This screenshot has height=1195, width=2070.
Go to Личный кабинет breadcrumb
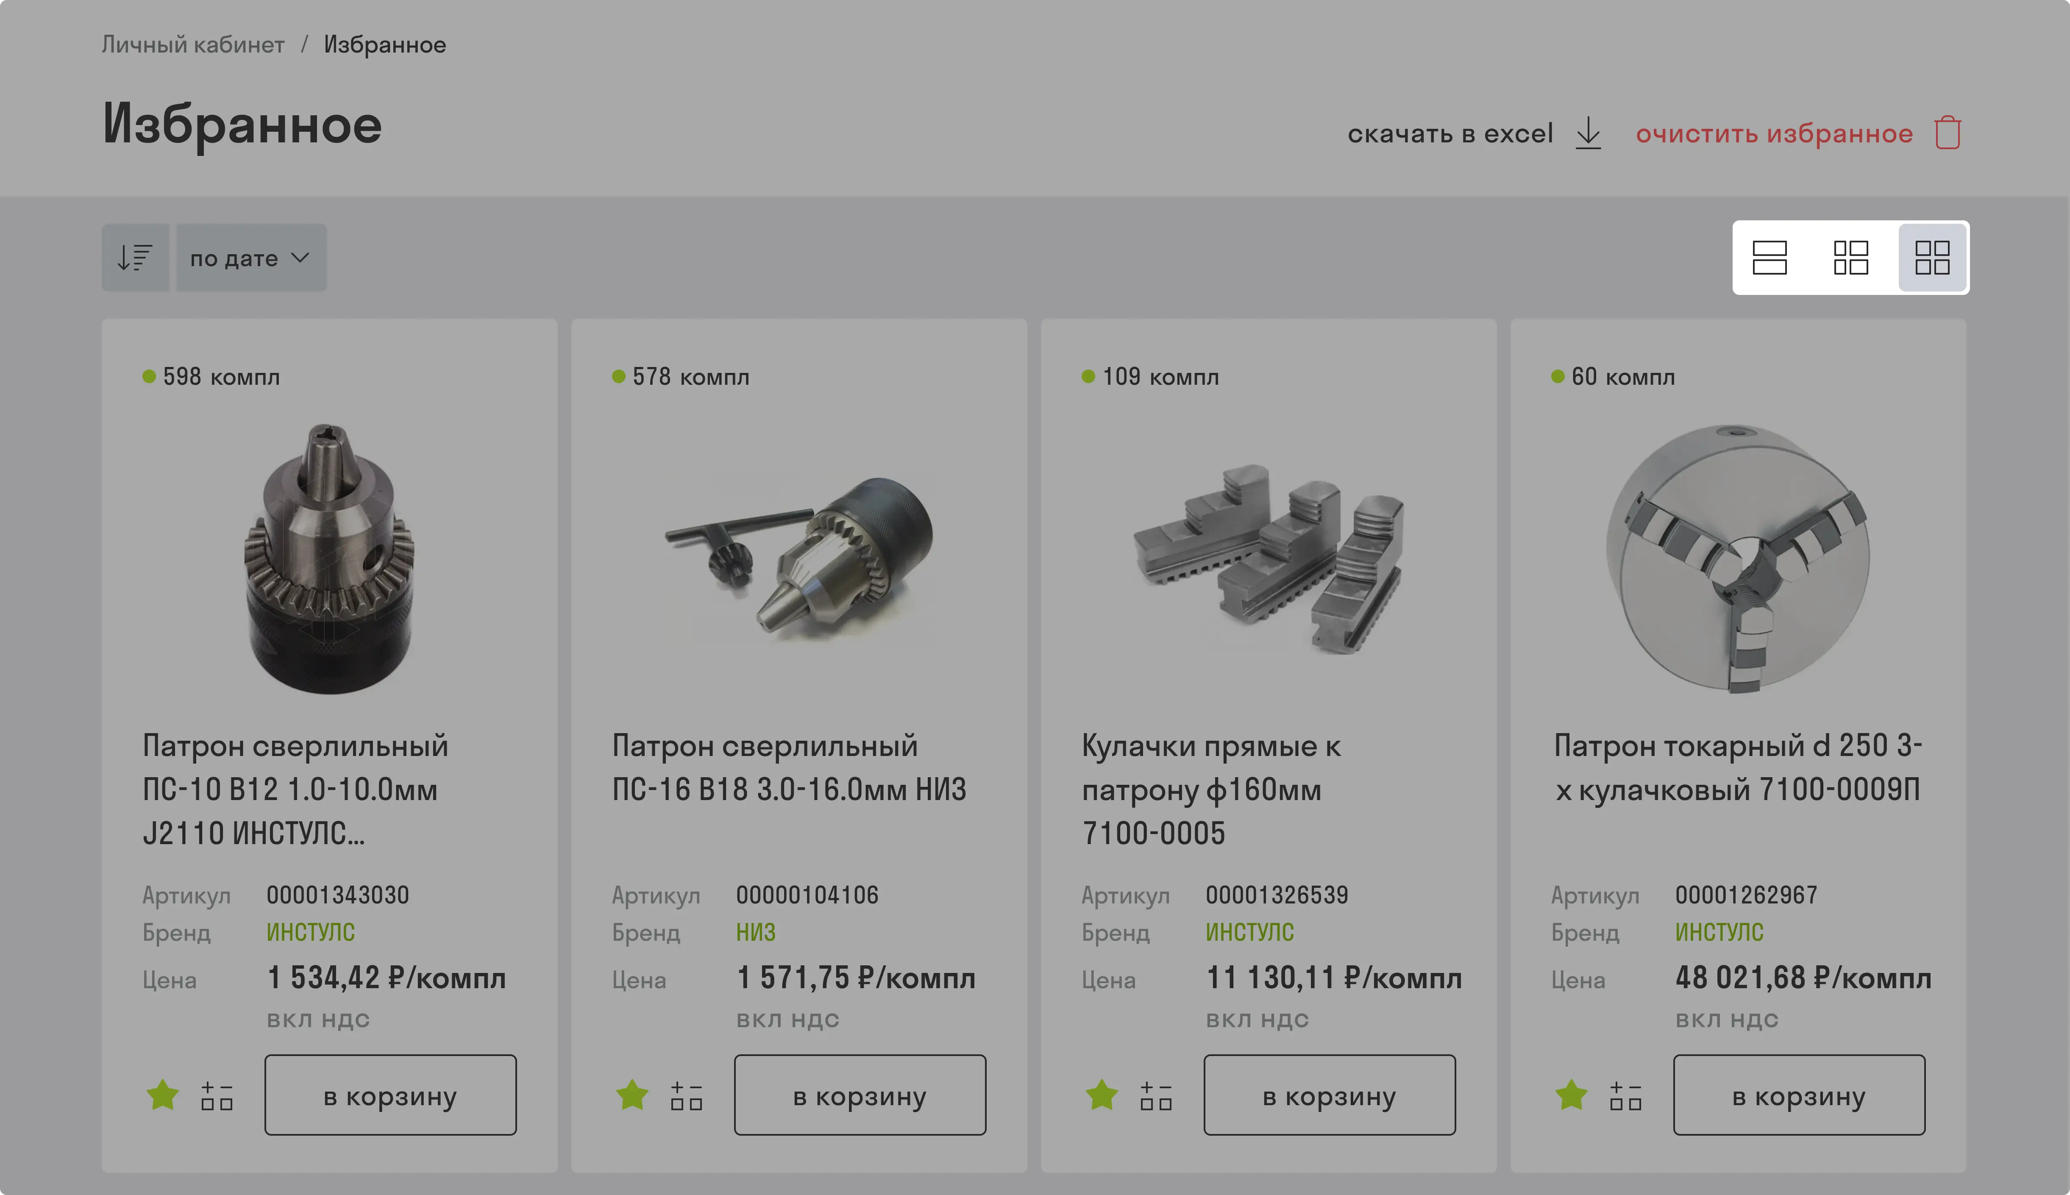click(193, 44)
